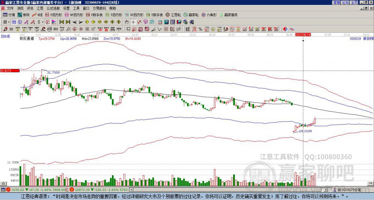
Task: Click the 日K线 label
Action: coord(5,36)
